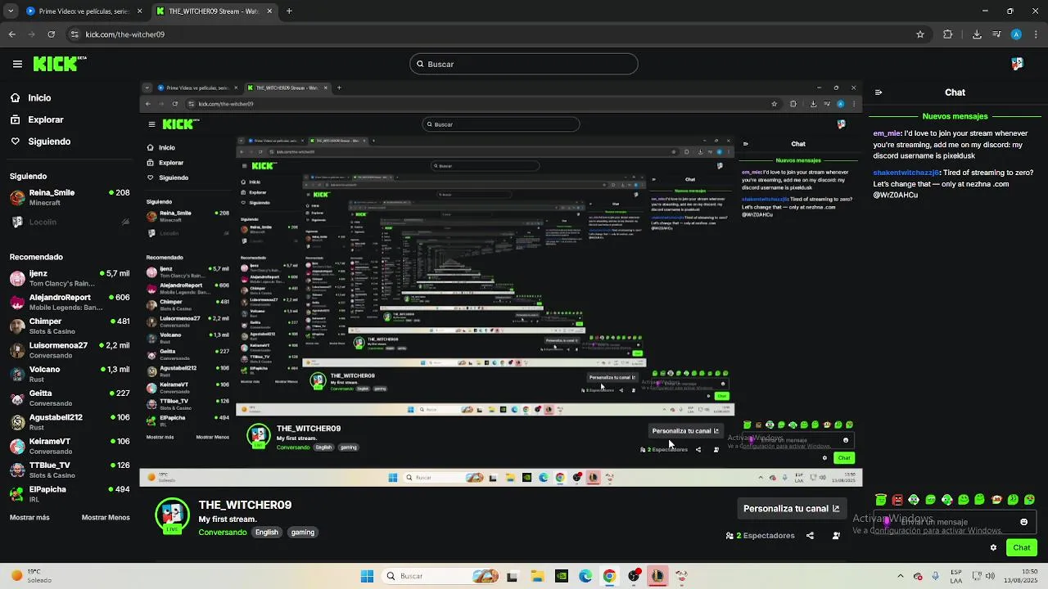This screenshot has width=1048, height=589.
Task: Click the gaming tag
Action: tap(303, 533)
